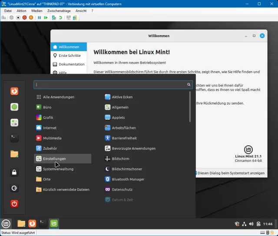Click the green Reset toolbar icon
The image size is (278, 236).
point(46,17)
